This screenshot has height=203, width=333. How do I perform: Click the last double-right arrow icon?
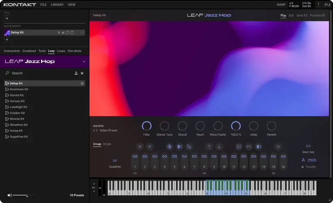pos(278,147)
